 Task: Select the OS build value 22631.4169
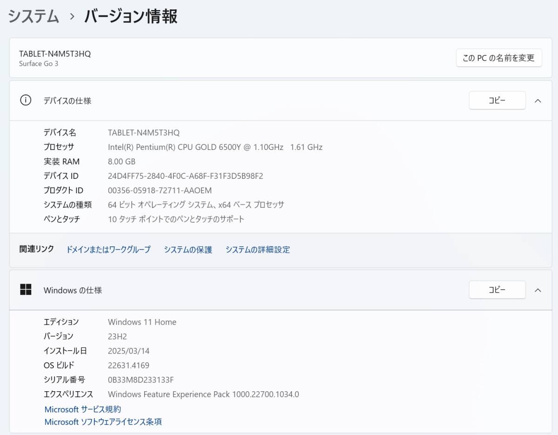129,365
